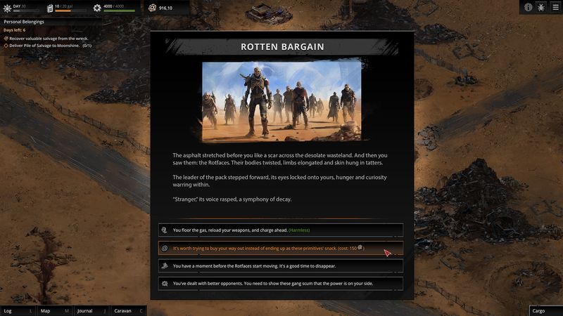Open the Cargo panel
The width and height of the screenshot is (563, 316).
[x=545, y=310]
